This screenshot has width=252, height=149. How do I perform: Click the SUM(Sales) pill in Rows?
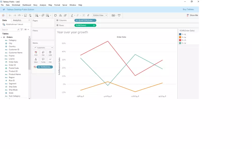(85, 25)
